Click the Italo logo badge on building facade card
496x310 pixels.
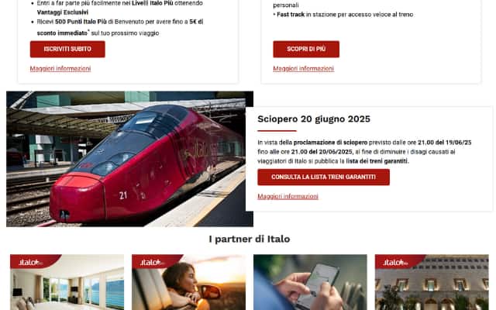coord(395,262)
